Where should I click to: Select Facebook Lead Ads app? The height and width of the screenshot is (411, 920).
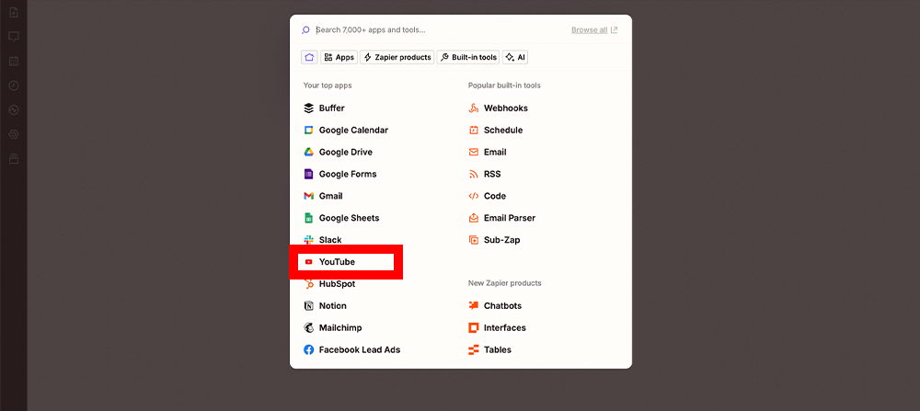click(359, 350)
